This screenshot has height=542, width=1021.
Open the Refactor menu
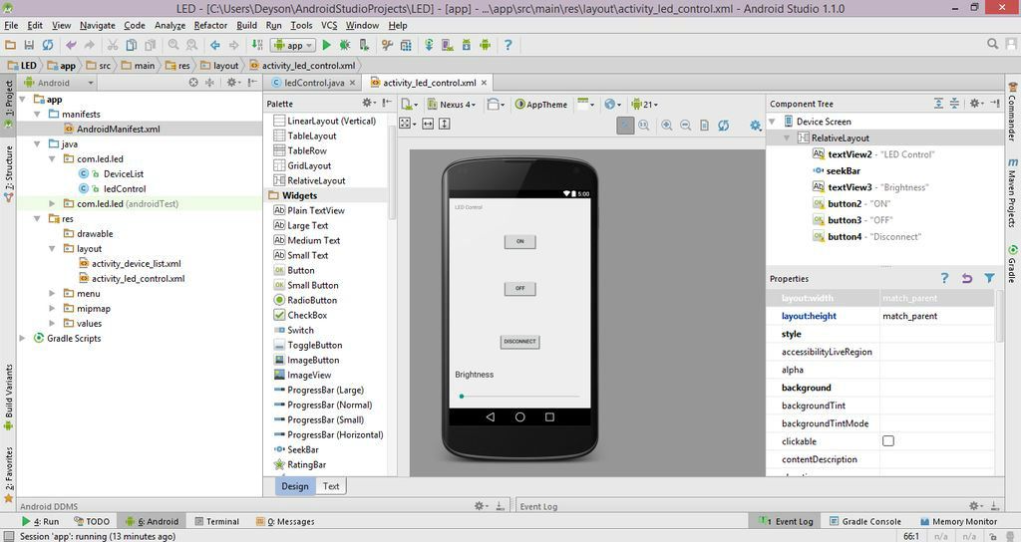tap(210, 25)
